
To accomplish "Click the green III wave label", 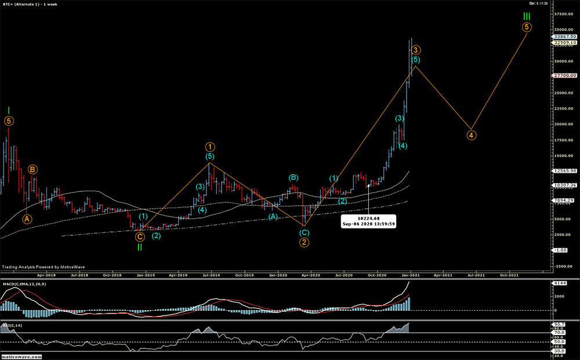I will (526, 17).
